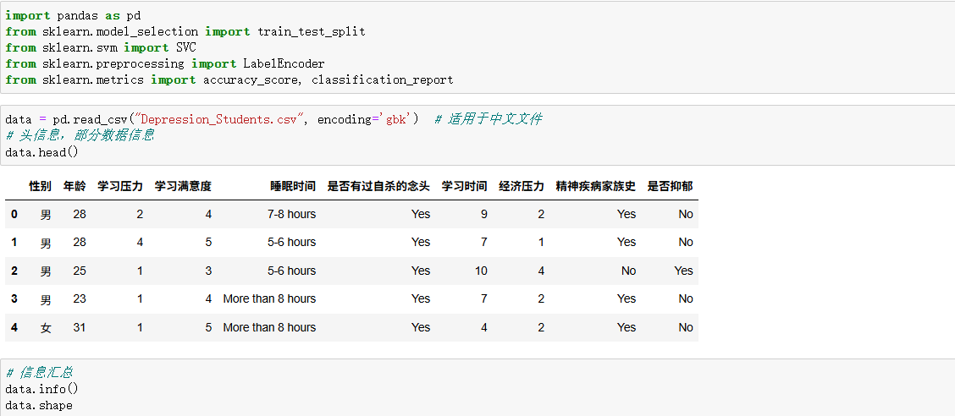Click the 精神疾病家族史 'No' cell in row 2

[628, 271]
